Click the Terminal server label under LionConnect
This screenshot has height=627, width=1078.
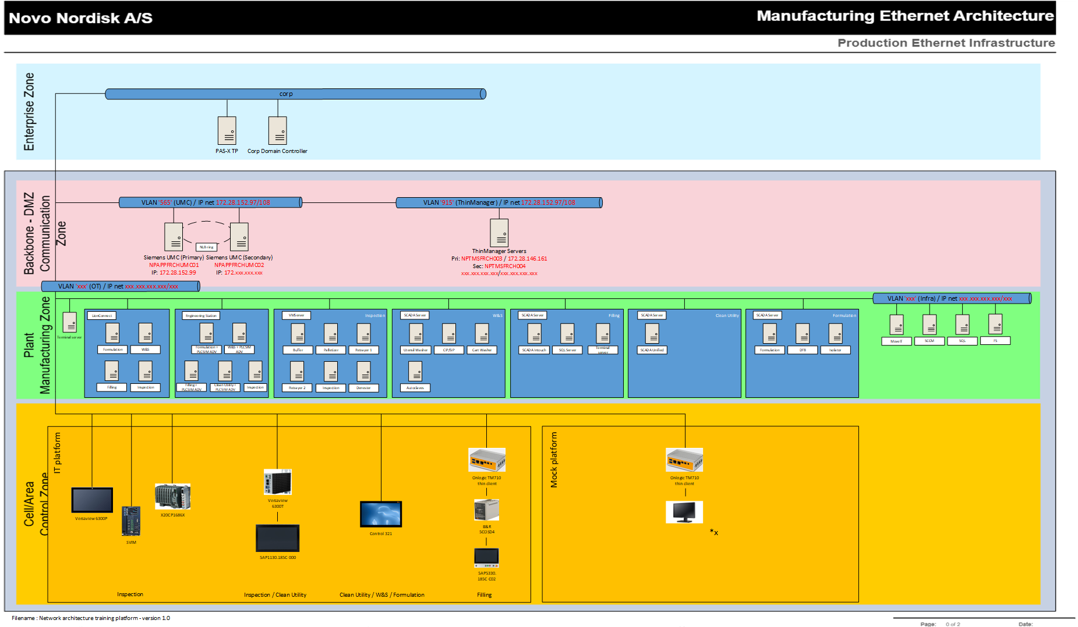[69, 336]
